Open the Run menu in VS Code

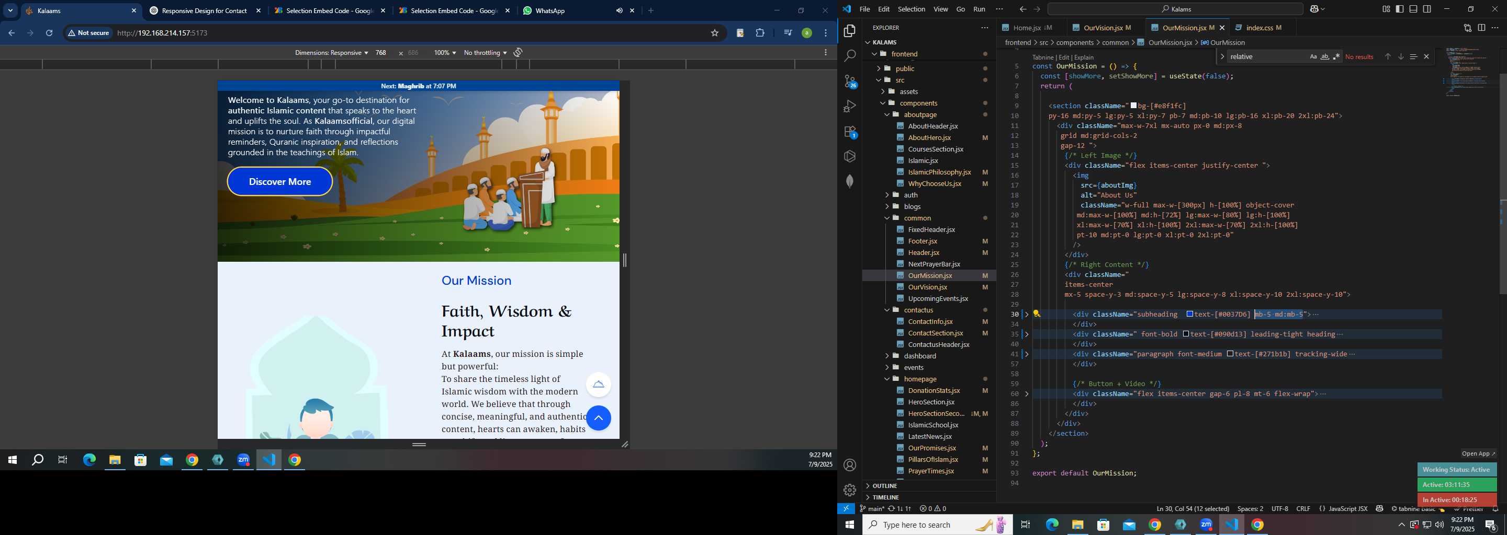pos(980,9)
